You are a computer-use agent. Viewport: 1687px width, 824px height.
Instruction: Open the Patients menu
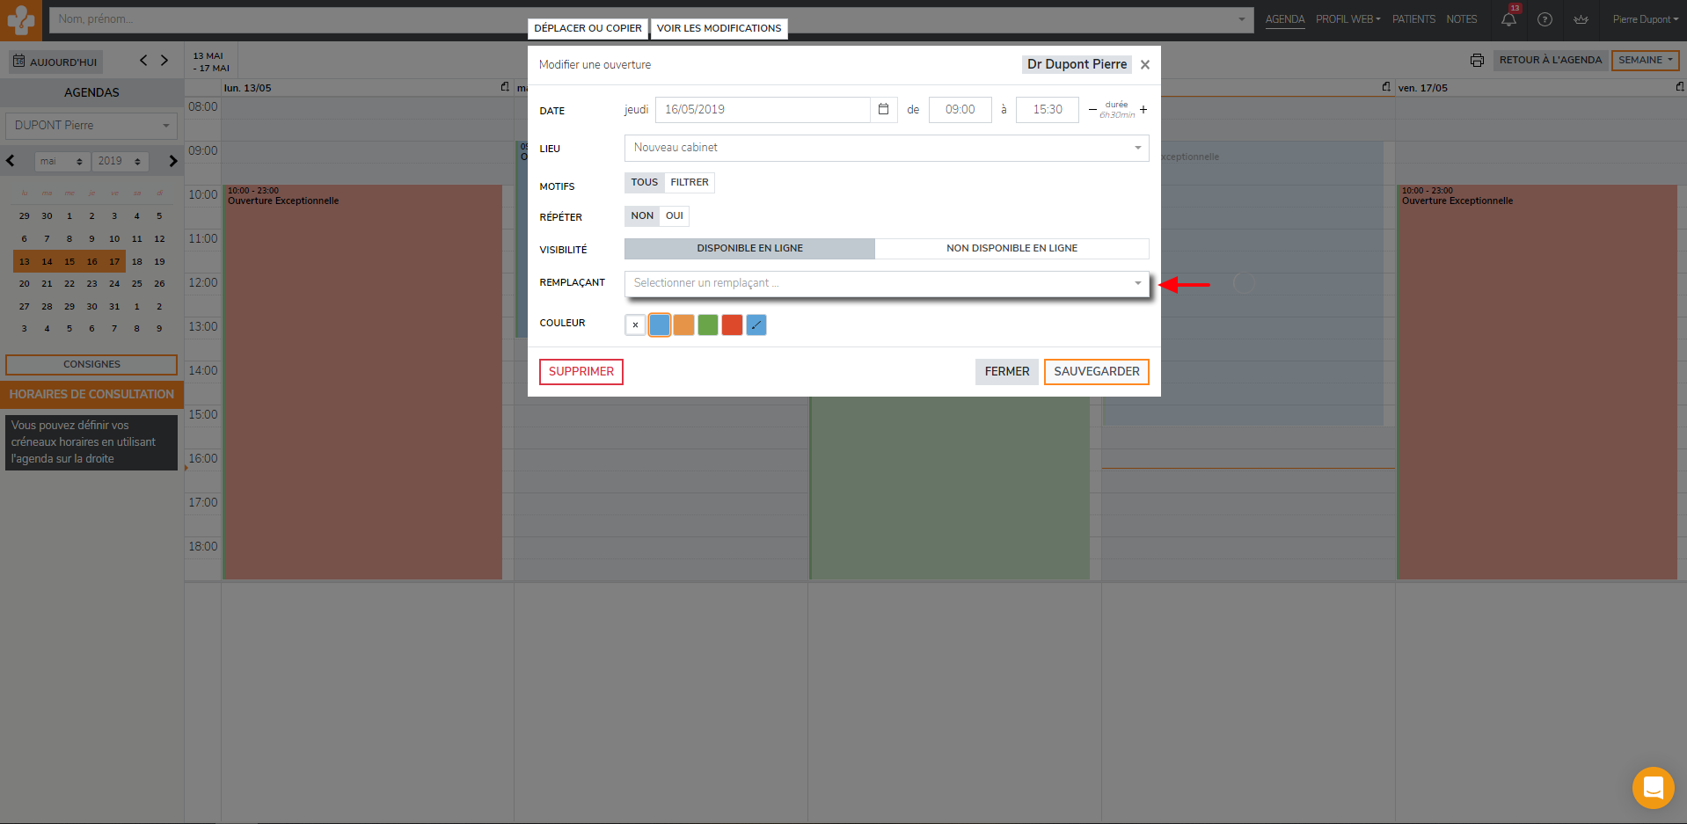[1413, 19]
